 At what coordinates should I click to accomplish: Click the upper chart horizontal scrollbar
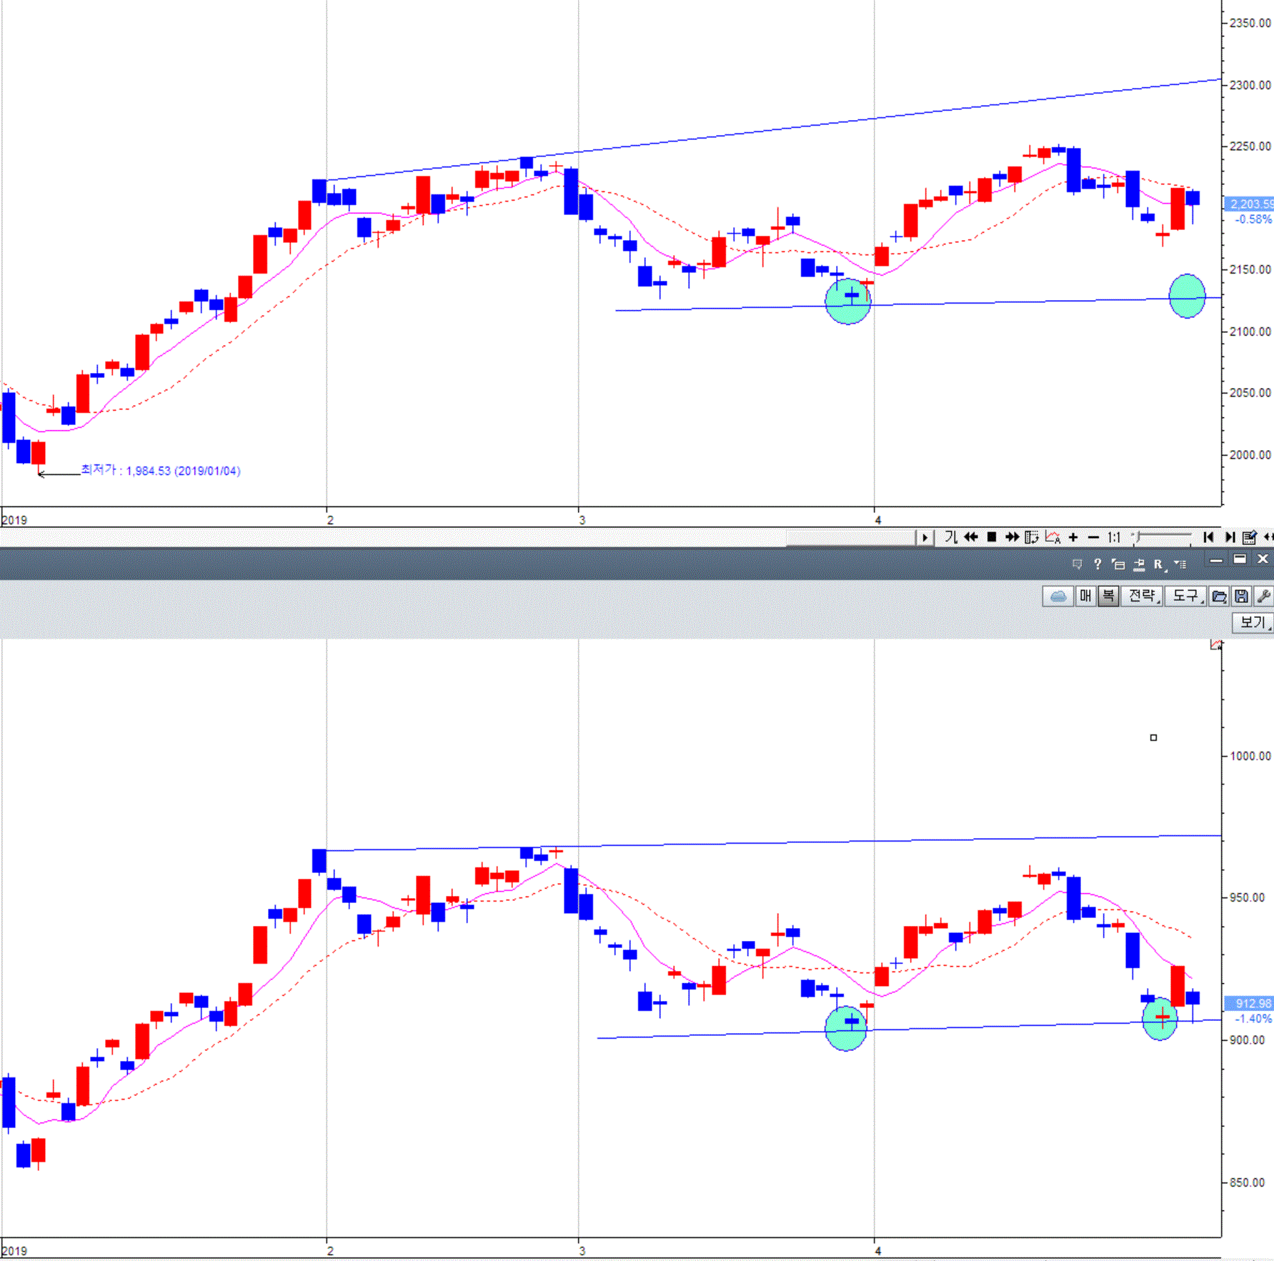pyautogui.click(x=850, y=537)
